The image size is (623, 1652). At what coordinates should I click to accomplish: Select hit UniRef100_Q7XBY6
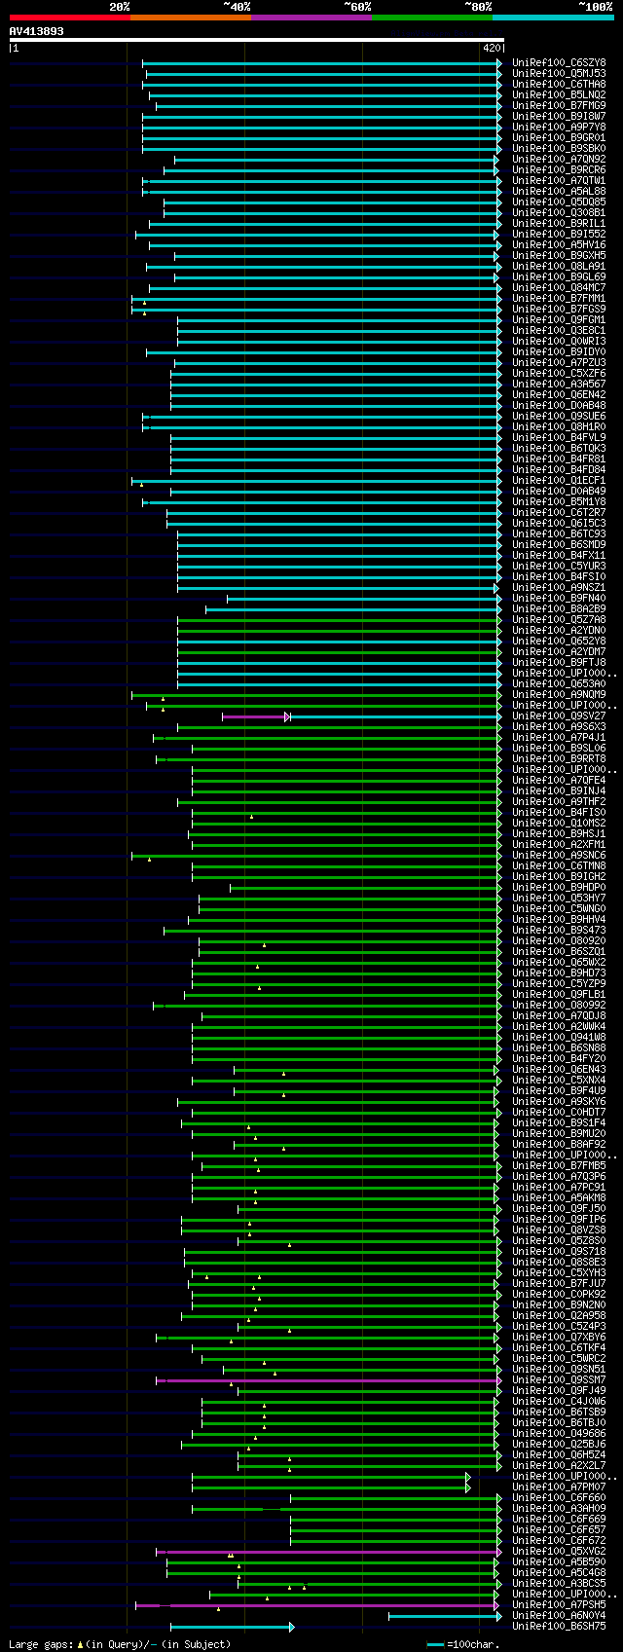click(x=559, y=1338)
